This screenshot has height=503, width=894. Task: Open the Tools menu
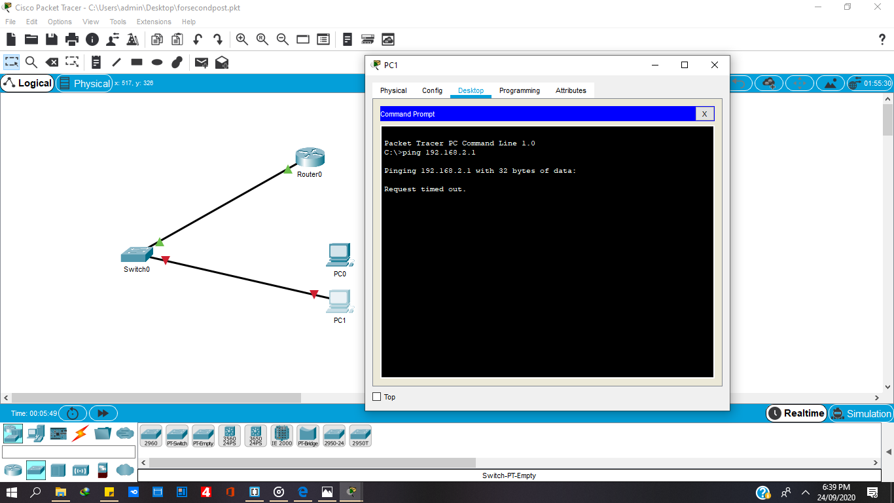[x=118, y=22]
